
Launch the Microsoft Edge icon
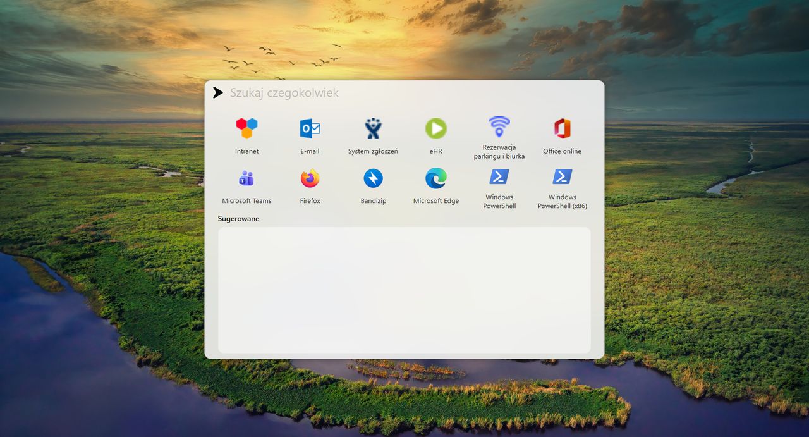436,178
